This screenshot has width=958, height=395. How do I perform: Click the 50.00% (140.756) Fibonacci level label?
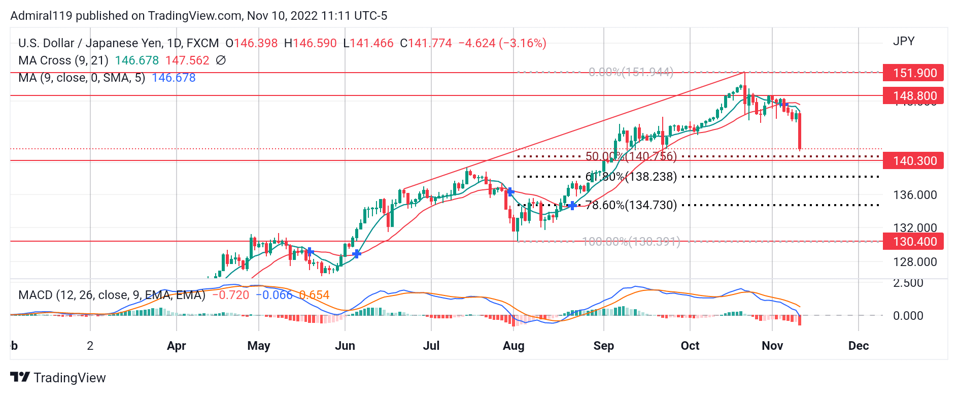631,156
